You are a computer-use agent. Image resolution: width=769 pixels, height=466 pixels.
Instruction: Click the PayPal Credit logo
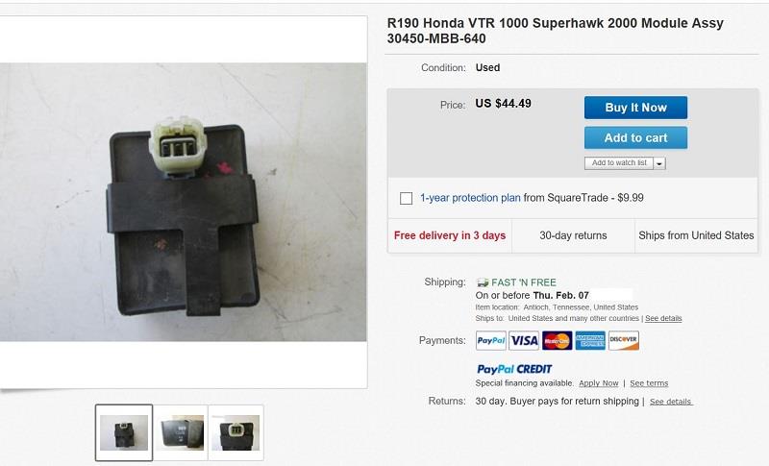(x=514, y=369)
